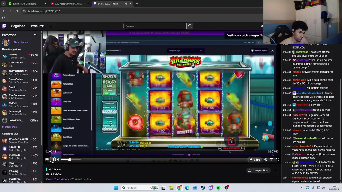The width and height of the screenshot is (342, 192).
Task: Open Chrome from the taskbar
Action: point(179,188)
